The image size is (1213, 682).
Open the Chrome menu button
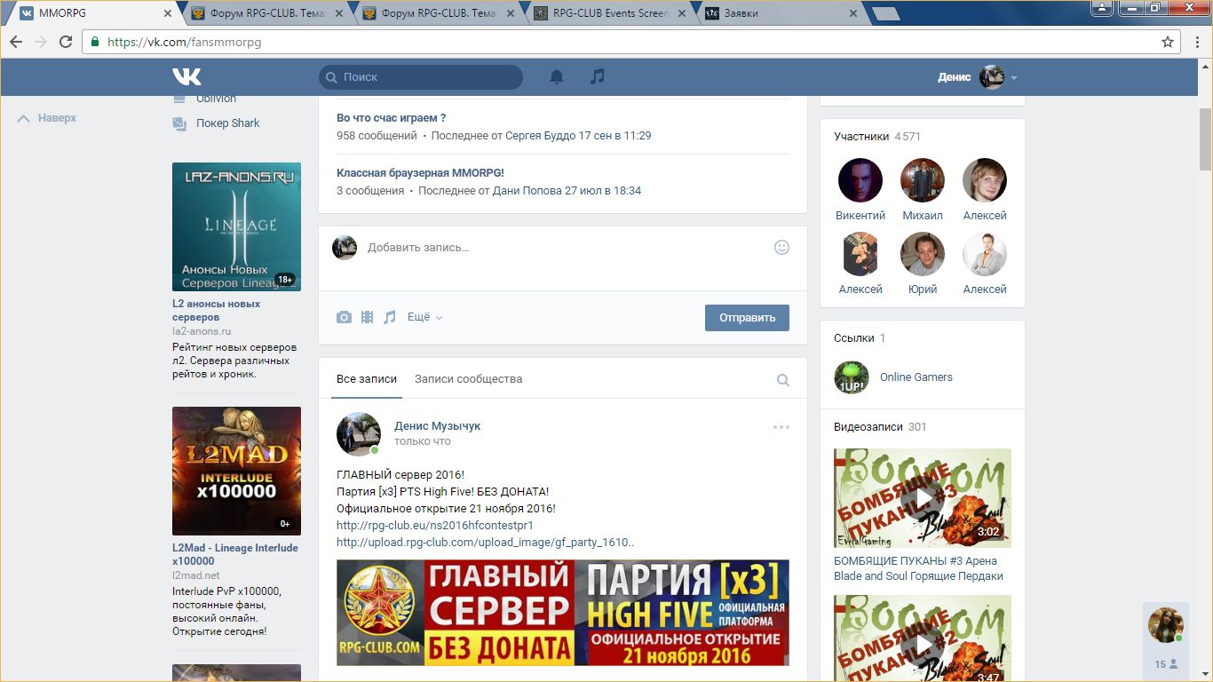pos(1196,42)
